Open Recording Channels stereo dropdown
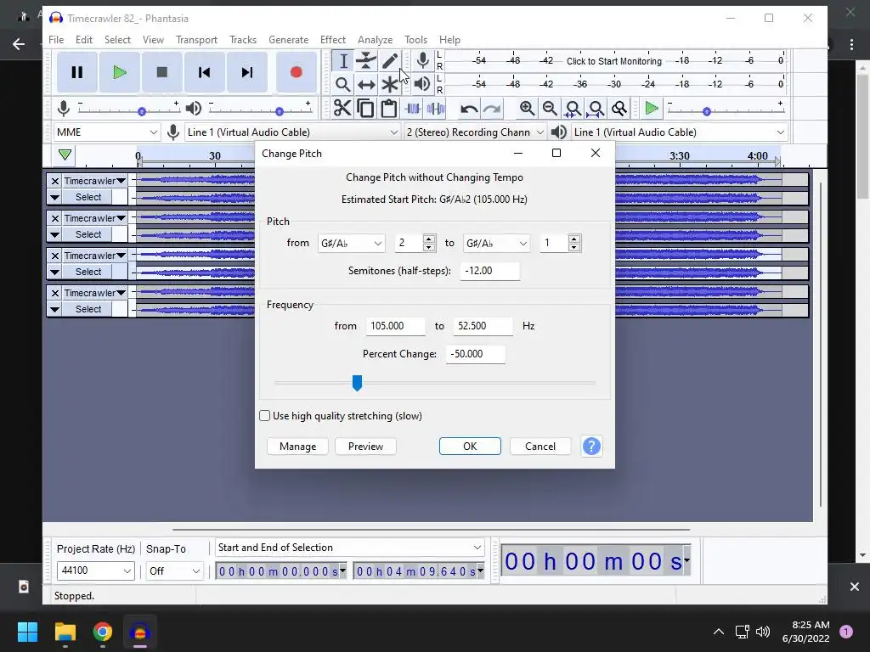Screen dimensions: 870x652 [x=475, y=132]
